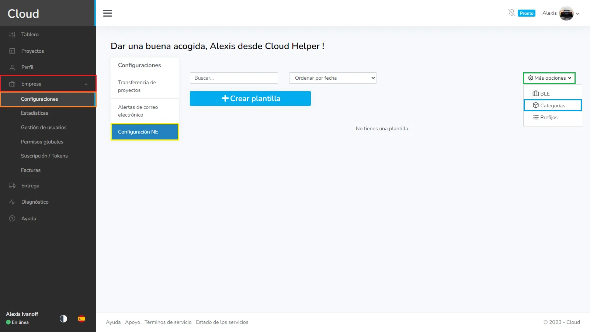
Task: Close the Más opciones dropdown
Action: (x=549, y=78)
